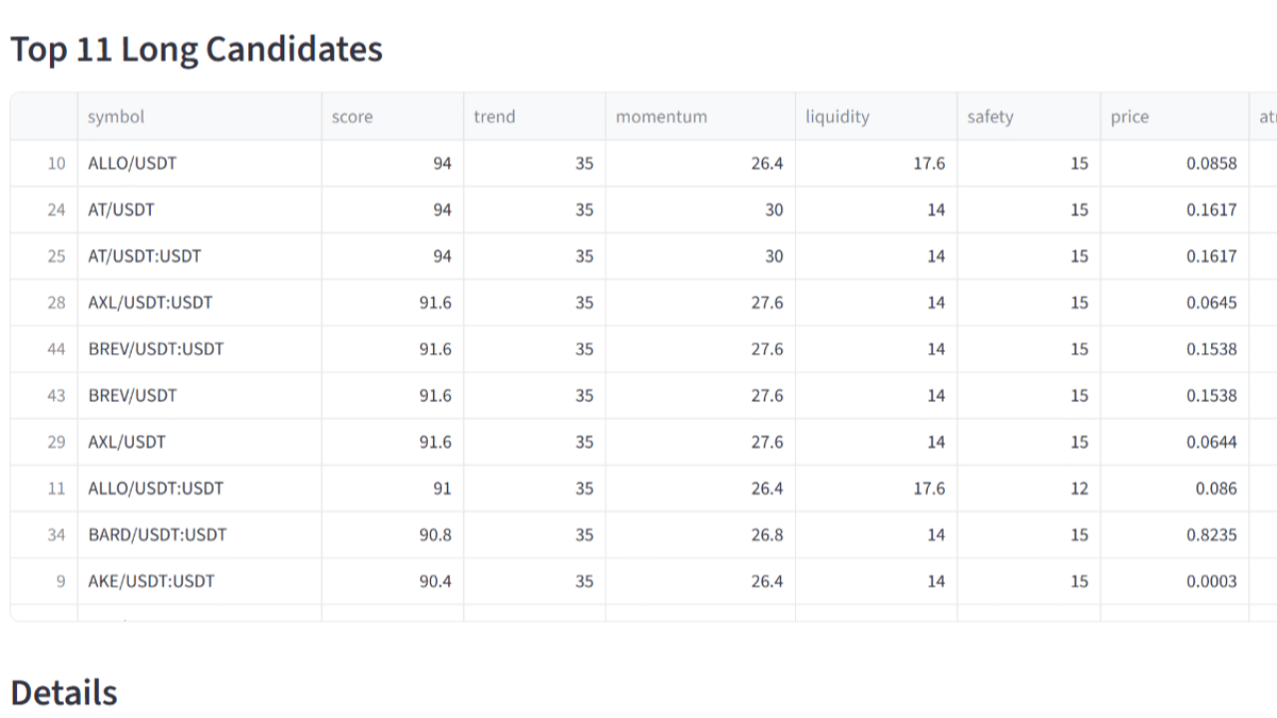Image resolution: width=1277 pixels, height=718 pixels.
Task: Select the score cell showing 90.4
Action: [x=435, y=581]
